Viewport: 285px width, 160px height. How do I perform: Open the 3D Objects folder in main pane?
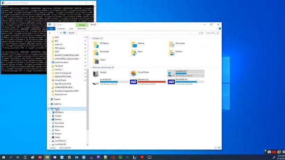tap(101, 44)
